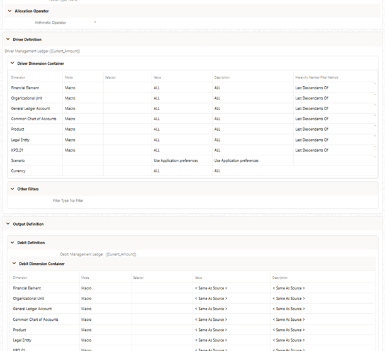Collapse the Debit Definition section
Viewport: 385px width, 351px height.
[13, 243]
